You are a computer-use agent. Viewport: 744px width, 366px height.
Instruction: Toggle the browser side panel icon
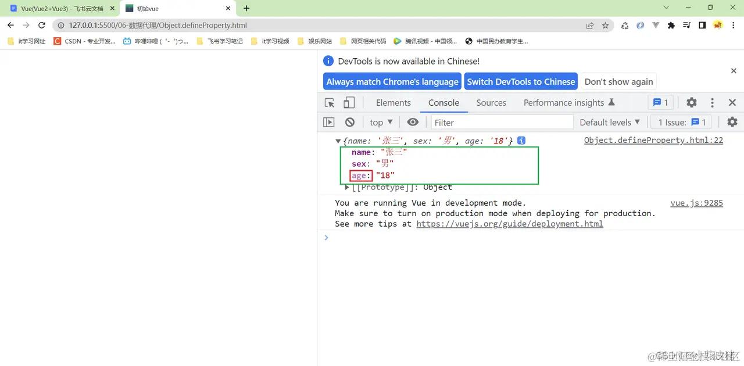[x=702, y=26]
